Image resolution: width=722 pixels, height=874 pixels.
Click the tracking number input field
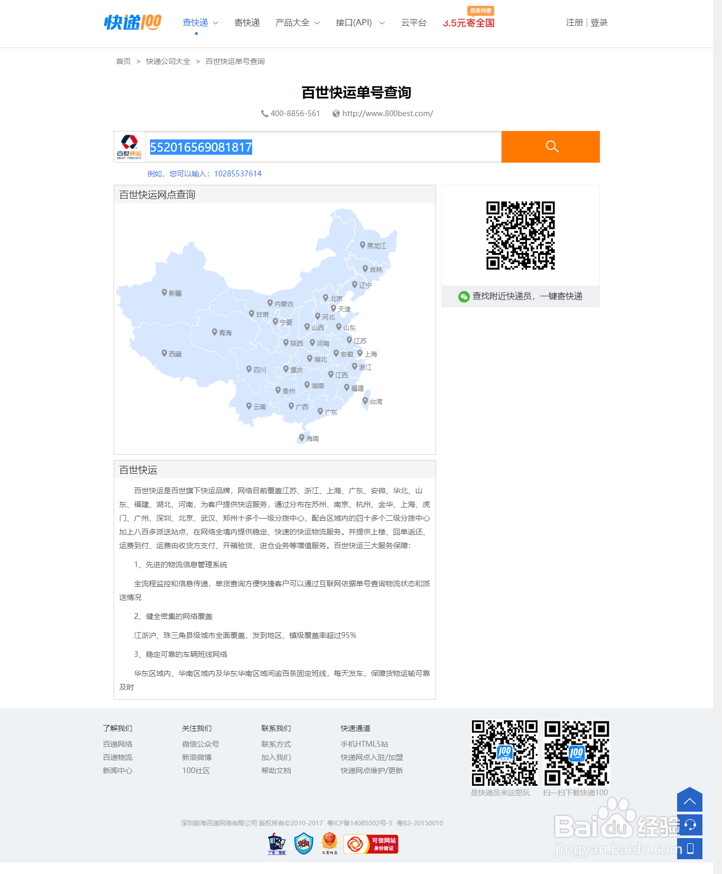(323, 147)
